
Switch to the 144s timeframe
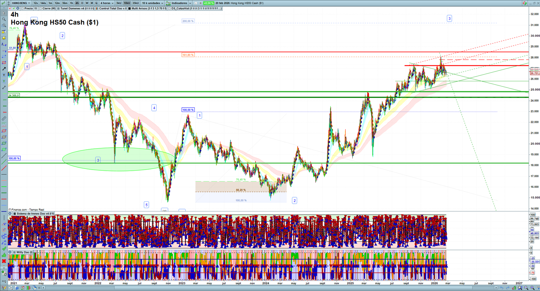coord(43,3)
